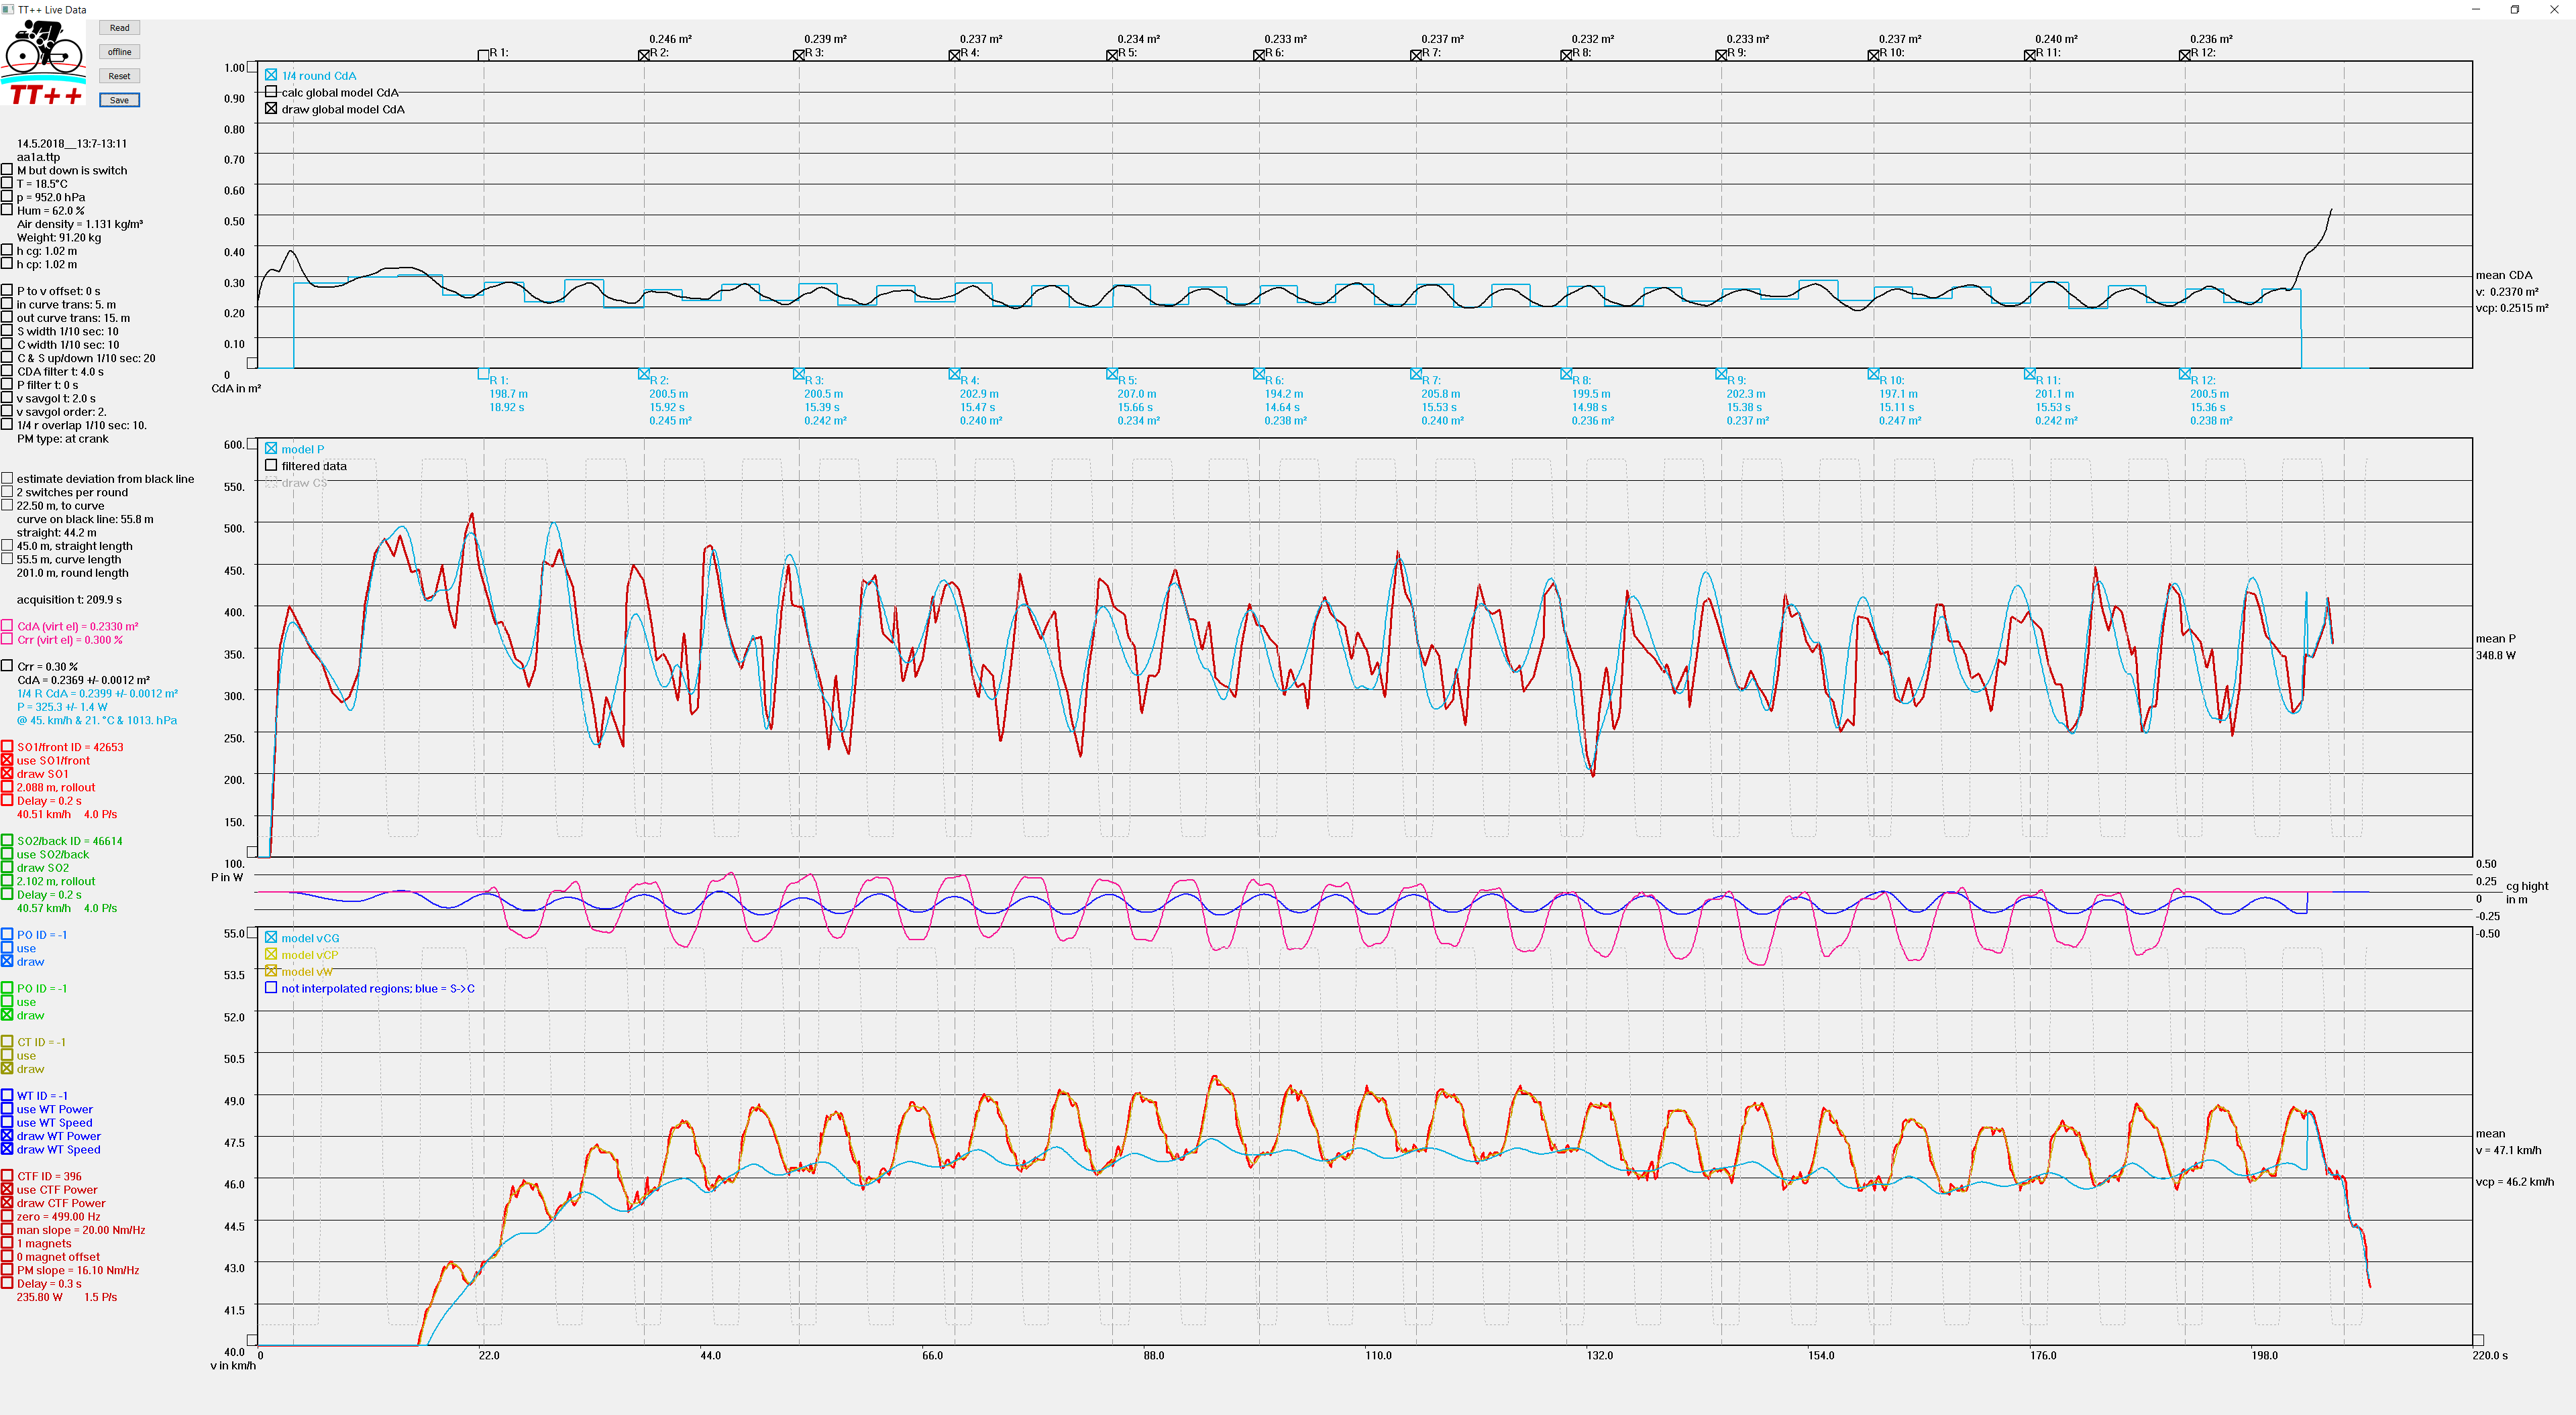Enable estimate deviation from black line
Viewport: 2576px width, 1415px height.
(7, 479)
